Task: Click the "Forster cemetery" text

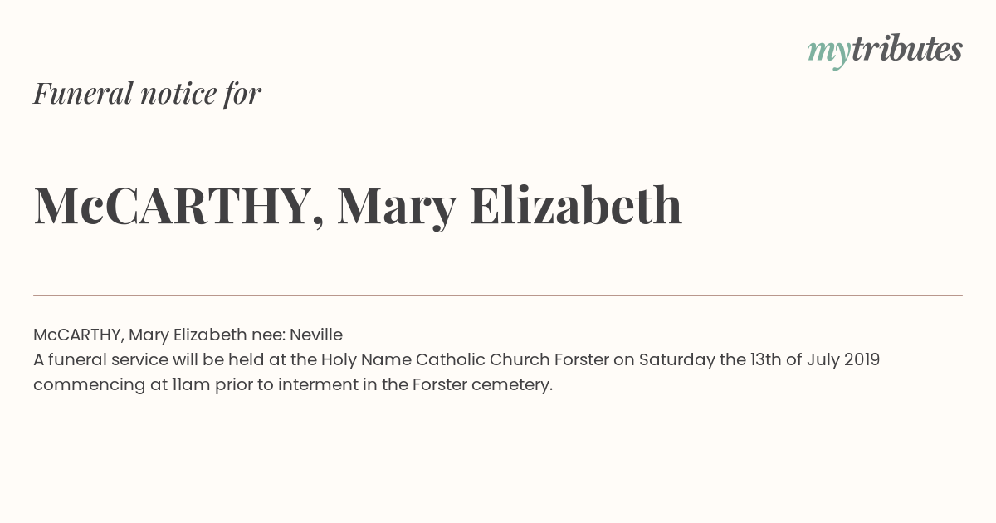Action: pyautogui.click(x=482, y=385)
